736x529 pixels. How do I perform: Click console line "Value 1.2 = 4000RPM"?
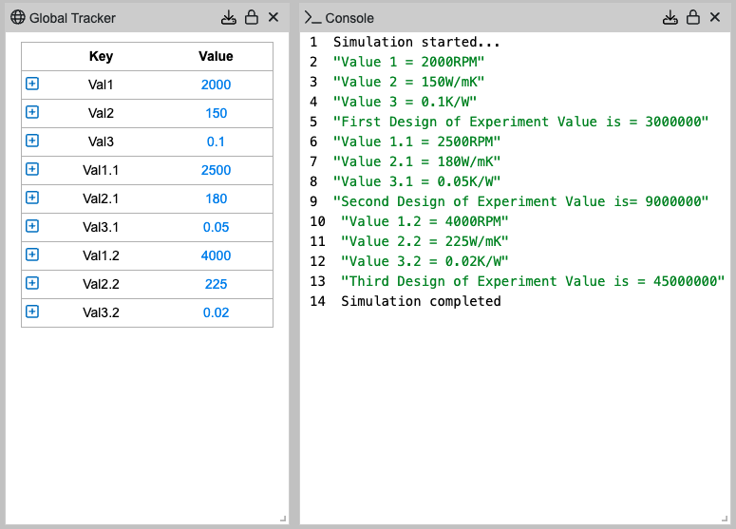click(x=425, y=221)
